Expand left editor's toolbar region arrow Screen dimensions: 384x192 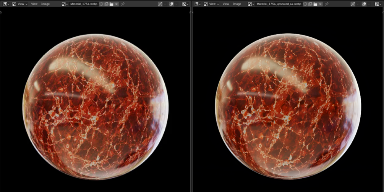(1, 12)
